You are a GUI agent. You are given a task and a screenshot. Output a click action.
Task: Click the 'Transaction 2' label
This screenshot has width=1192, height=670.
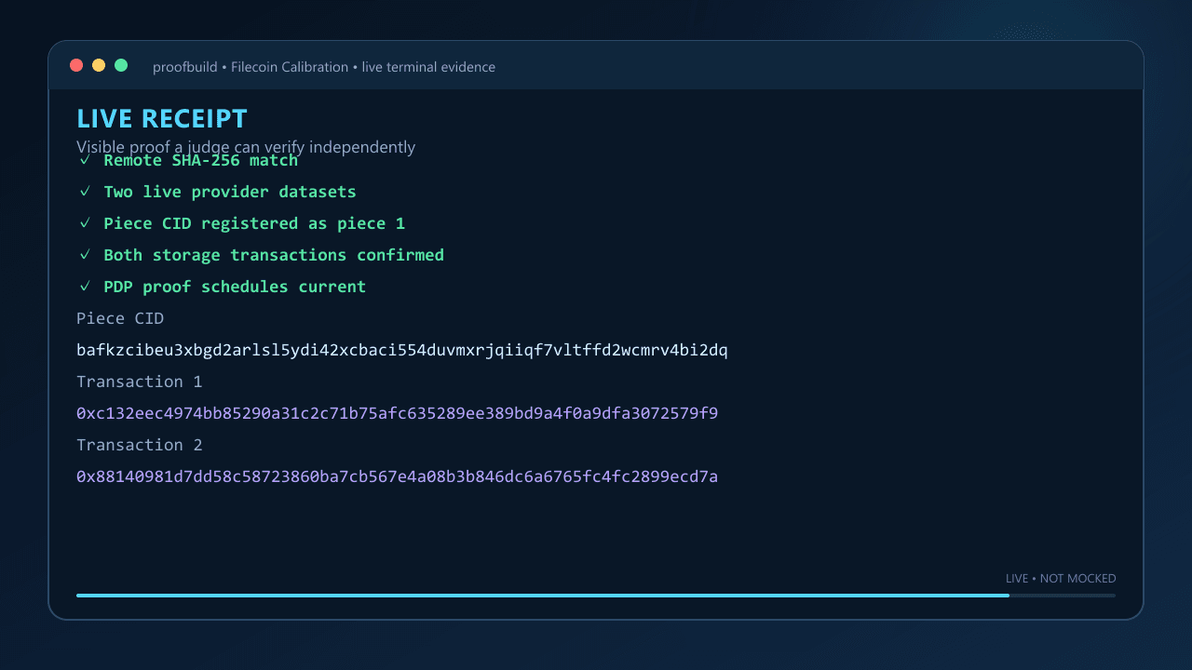[140, 445]
